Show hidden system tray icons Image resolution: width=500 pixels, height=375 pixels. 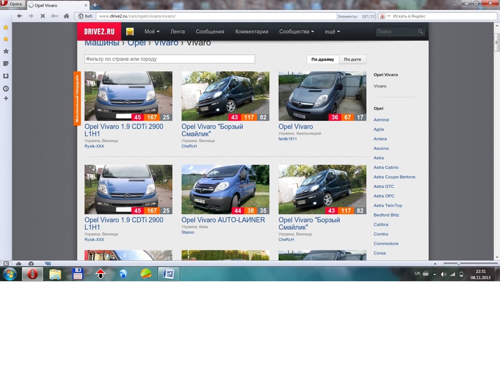click(434, 274)
